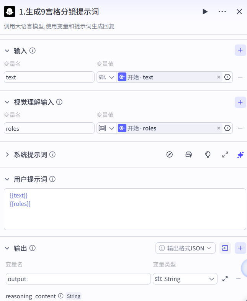Click the node title 1.生成9宫格分镜提示词
247x301 pixels.
[59, 12]
